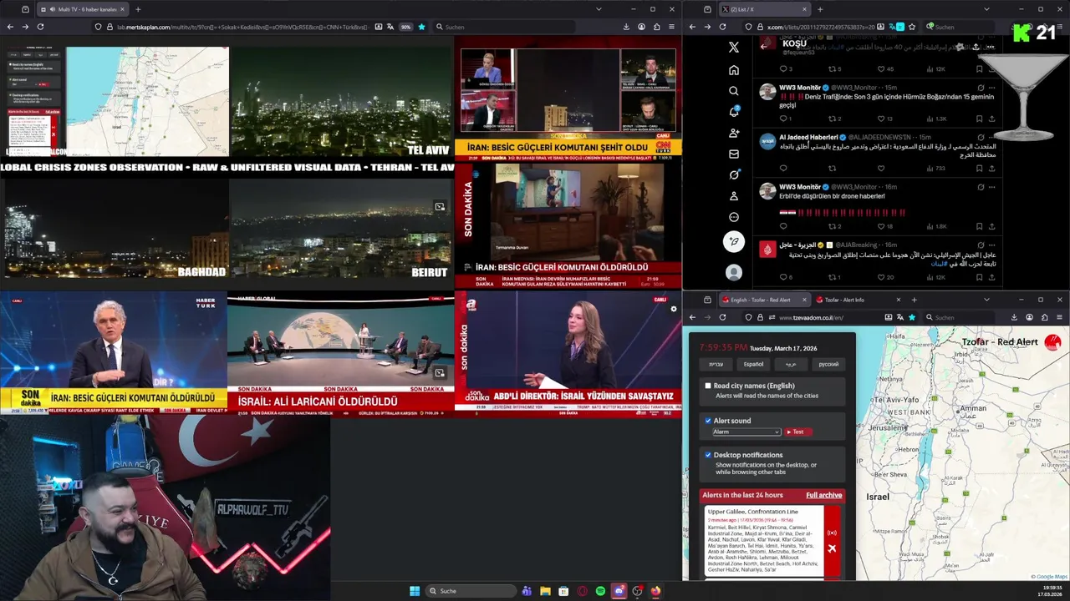
Task: Open account avatar at X sidebar bottom
Action: click(734, 272)
